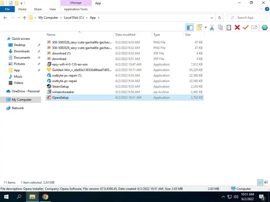Click the Forward navigation arrow
Image resolution: width=270 pixels, height=202 pixels.
pos(13,18)
